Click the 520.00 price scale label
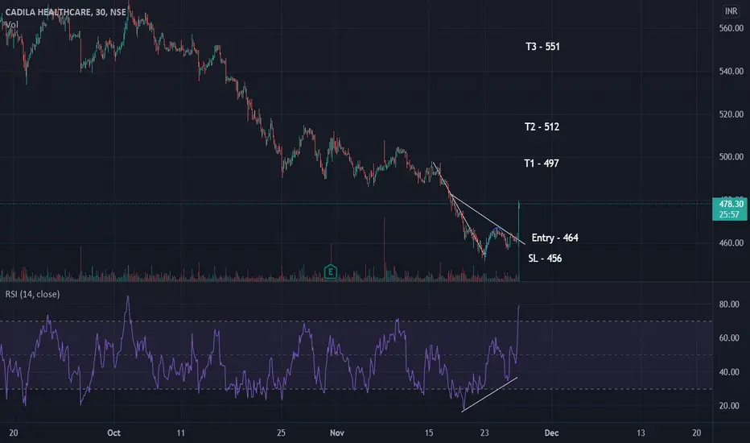 tap(731, 114)
